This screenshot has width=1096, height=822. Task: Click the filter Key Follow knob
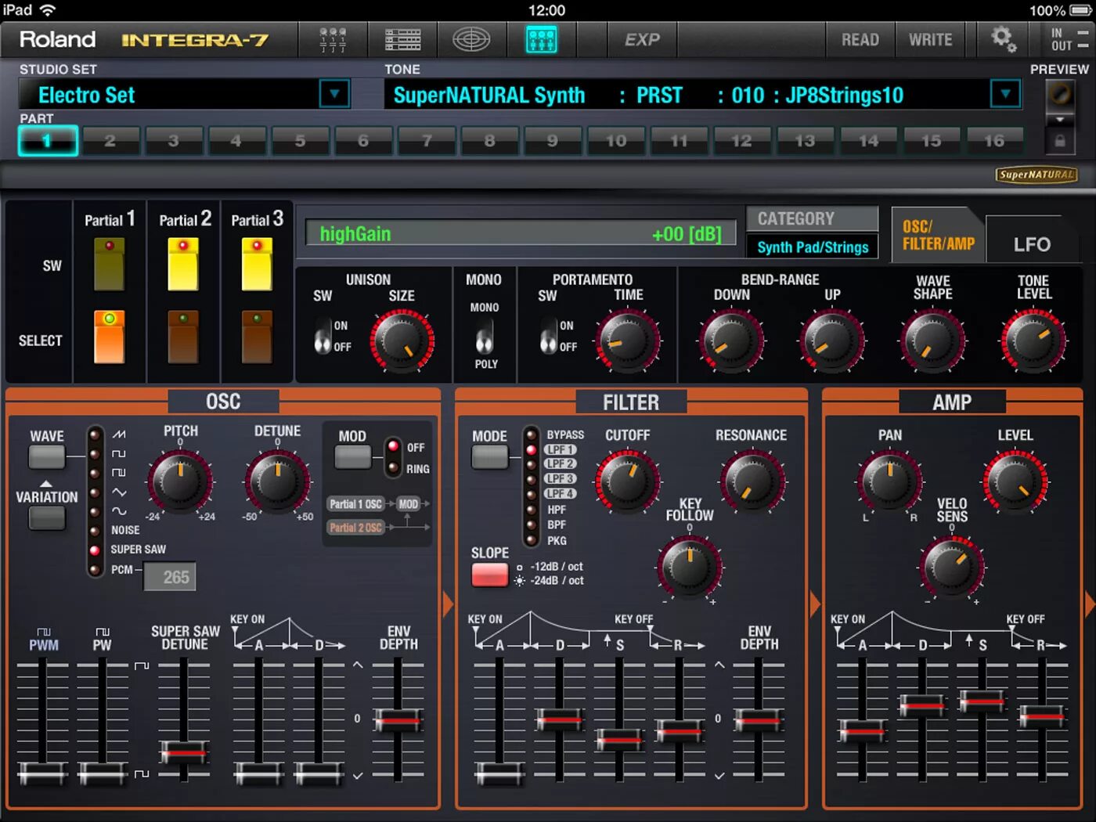tap(689, 568)
